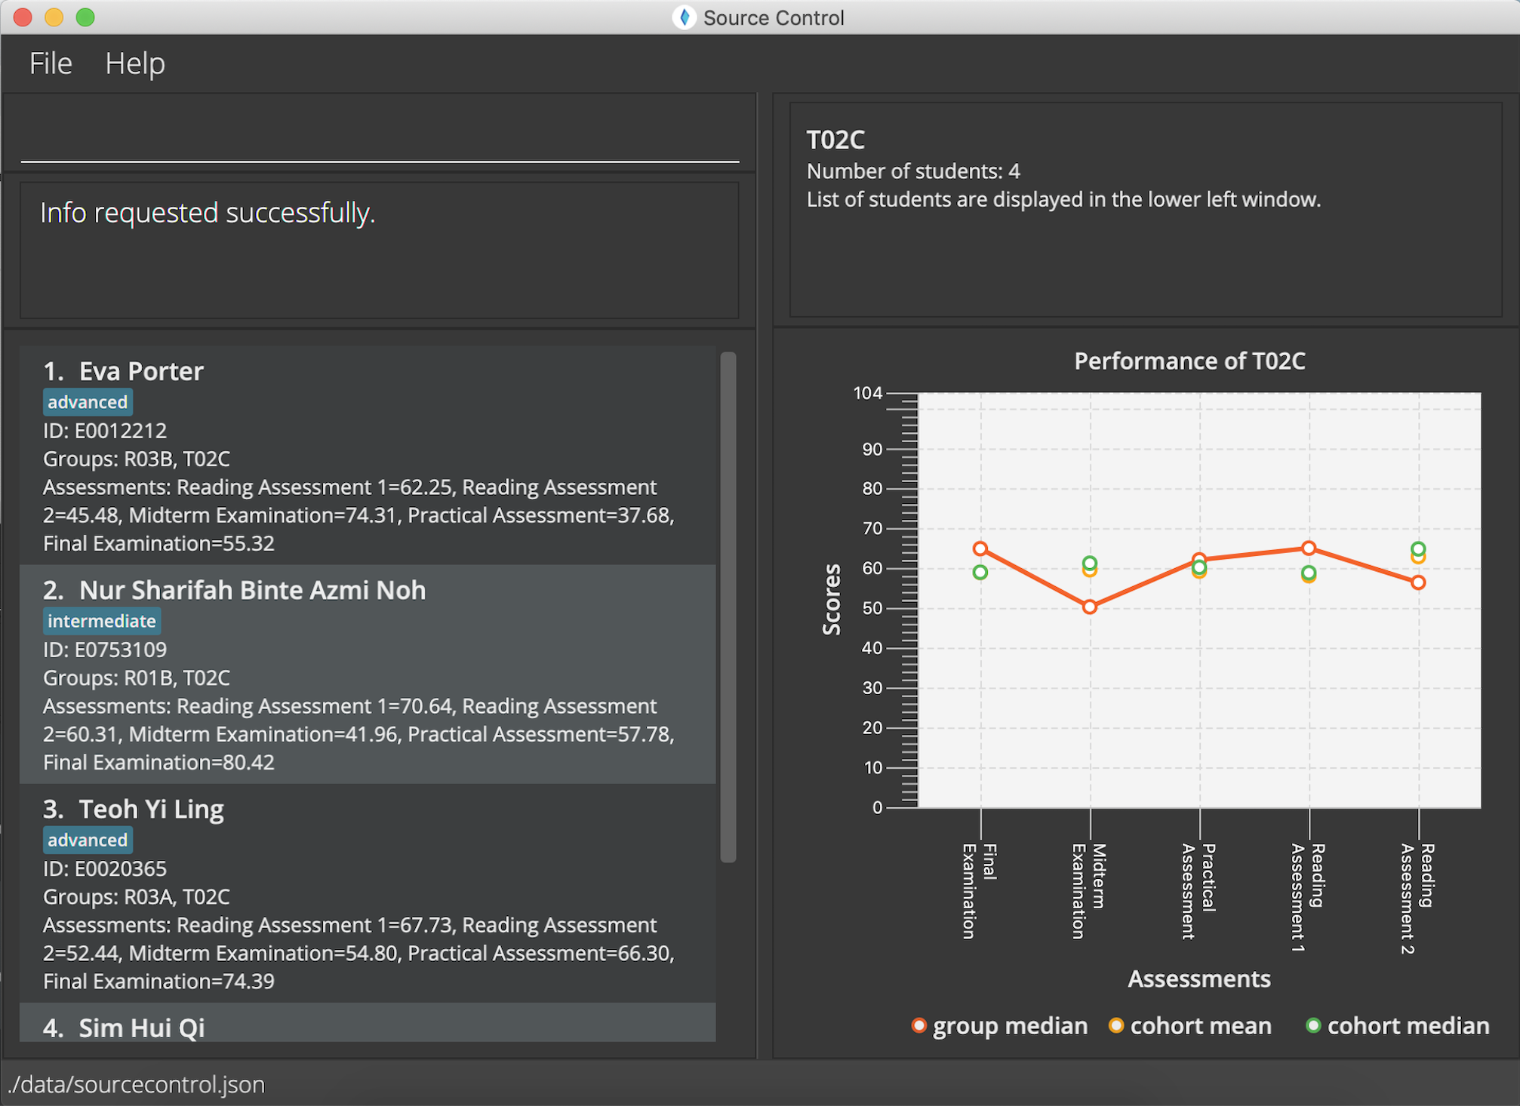
Task: Click the group median legend marker
Action: pos(918,1025)
